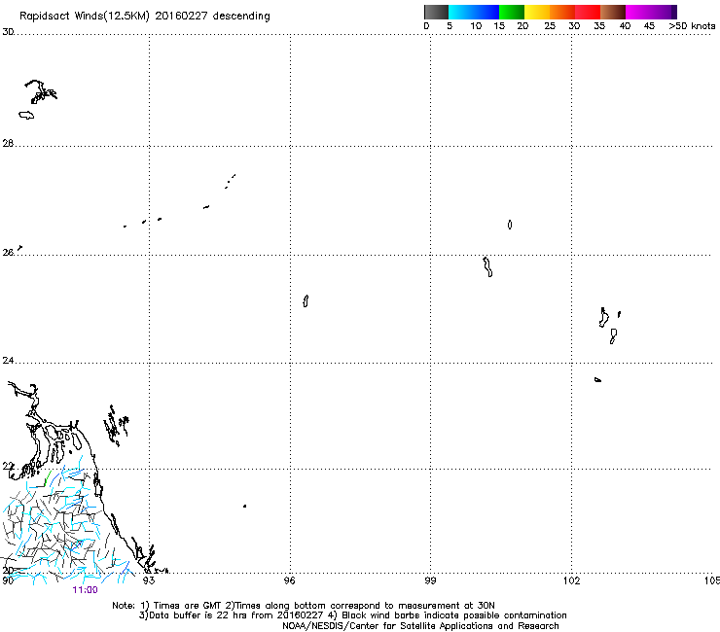This screenshot has width=720, height=632.
Task: Click the "Times are GMT" note line
Action: point(304,606)
